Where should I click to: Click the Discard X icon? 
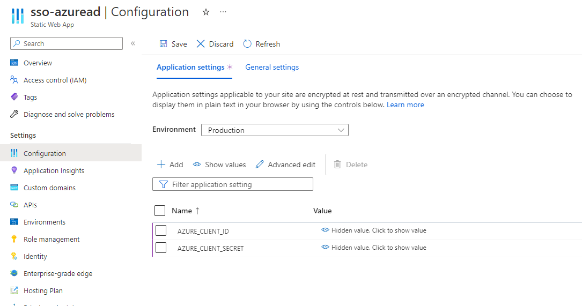[201, 44]
